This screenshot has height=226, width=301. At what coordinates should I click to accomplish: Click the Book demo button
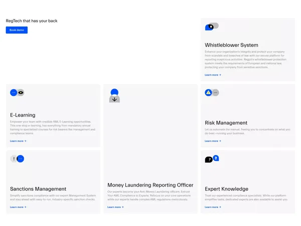17,30
